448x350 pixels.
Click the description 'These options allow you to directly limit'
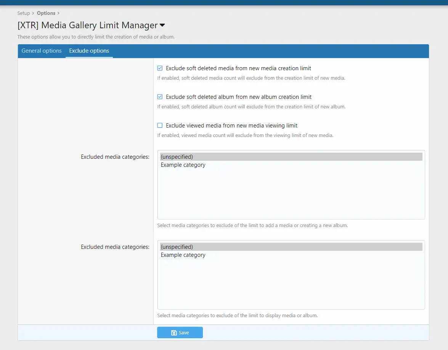pos(96,37)
